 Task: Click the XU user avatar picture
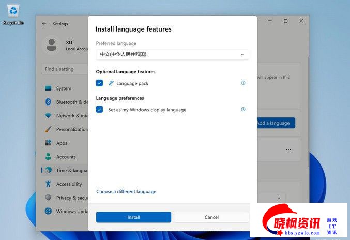pos(52,45)
